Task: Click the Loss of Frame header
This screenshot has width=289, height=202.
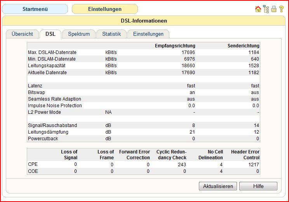Action: [106, 155]
